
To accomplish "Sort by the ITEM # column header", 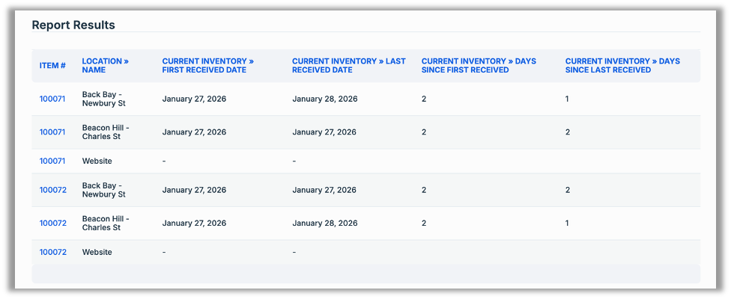I will [52, 66].
